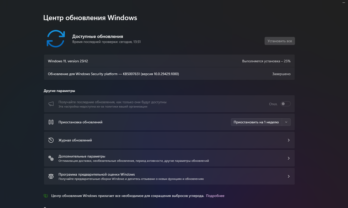Click the Получайте последние обновления setting title

pos(113,102)
